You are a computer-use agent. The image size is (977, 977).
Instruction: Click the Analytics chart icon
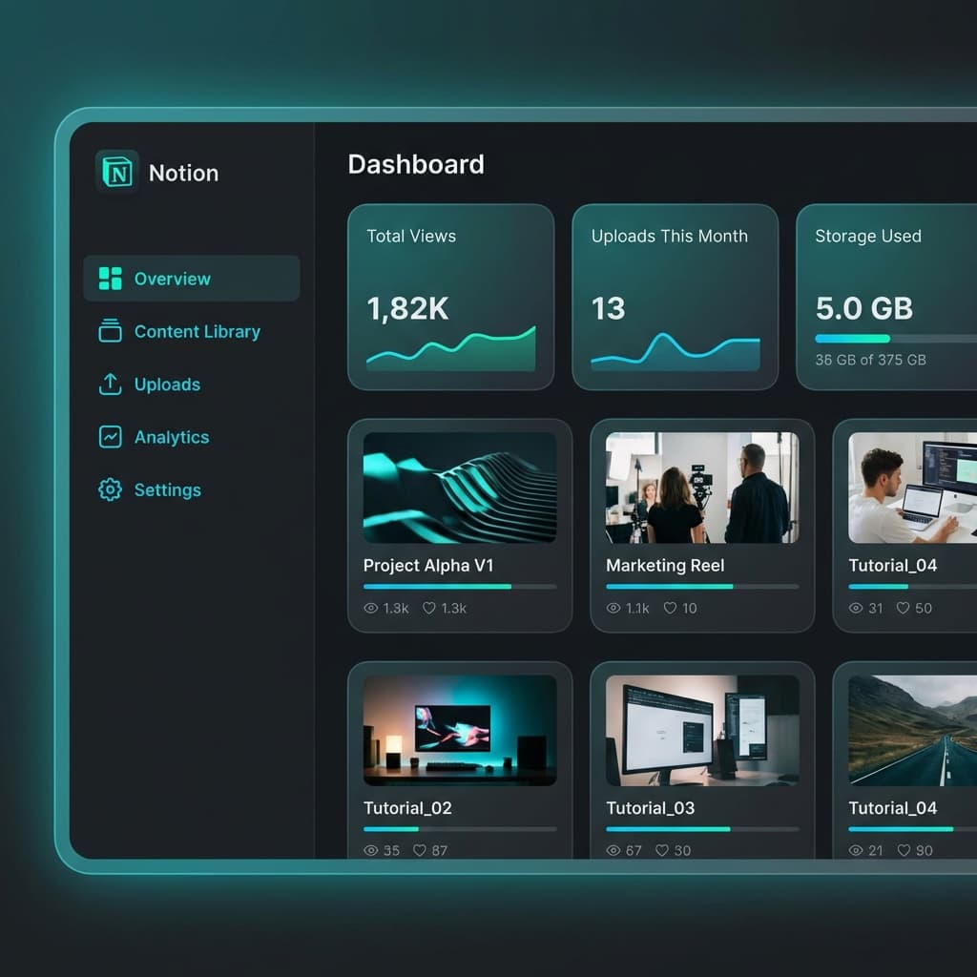pos(111,437)
